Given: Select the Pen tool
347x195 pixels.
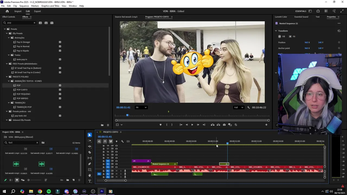Looking at the screenshot, I should 90,164.
